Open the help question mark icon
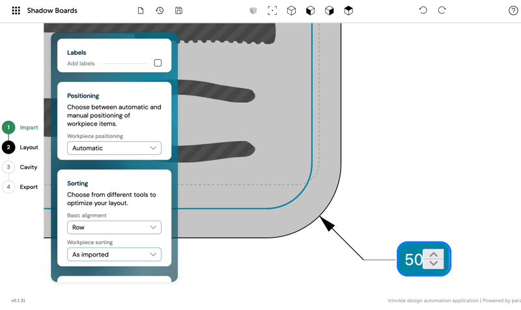This screenshot has width=521, height=310. coord(513,10)
